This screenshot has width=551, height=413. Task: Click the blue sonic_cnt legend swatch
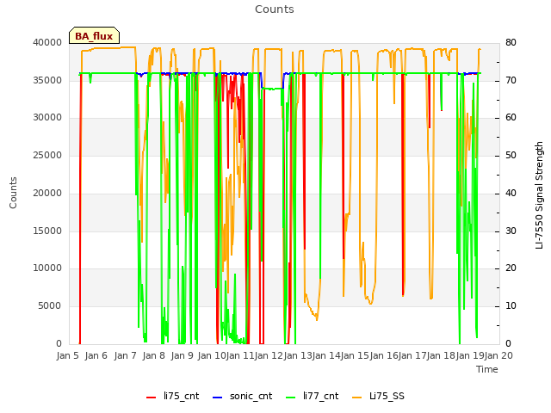coord(218,398)
